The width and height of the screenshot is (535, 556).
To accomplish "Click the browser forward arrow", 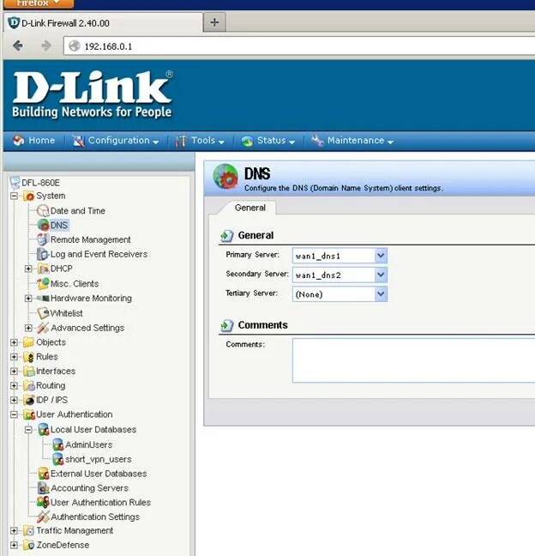I will [46, 45].
